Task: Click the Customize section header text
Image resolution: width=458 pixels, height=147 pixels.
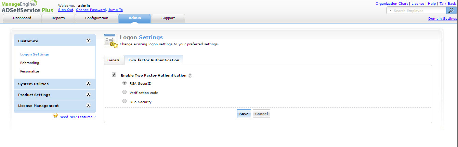Action: click(x=28, y=41)
